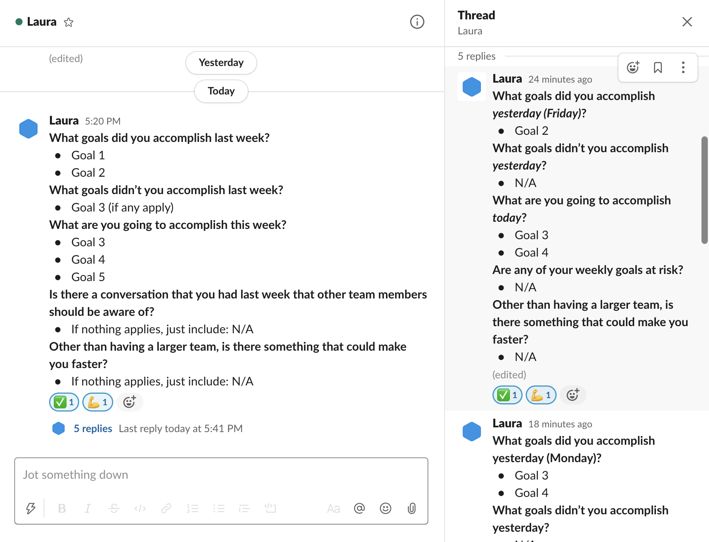Star the Laura conversation
Screen dimensions: 709x542
pyautogui.click(x=68, y=22)
